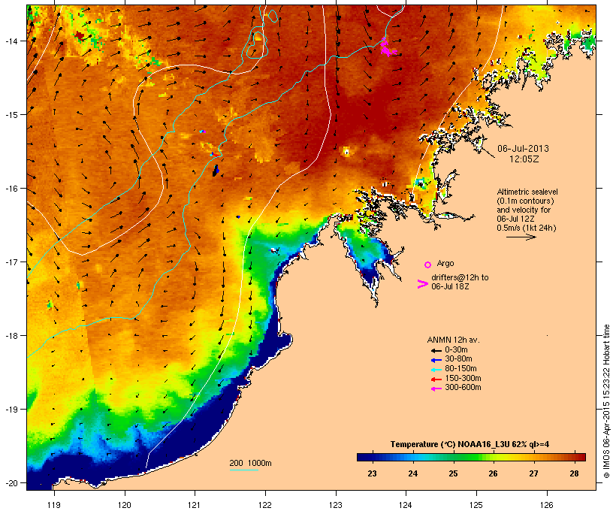Click the magenta 300-600m legend arrow
616x511 pixels.
click(x=436, y=389)
